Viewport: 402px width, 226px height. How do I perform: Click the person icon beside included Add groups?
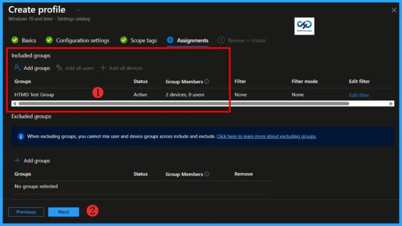point(17,68)
